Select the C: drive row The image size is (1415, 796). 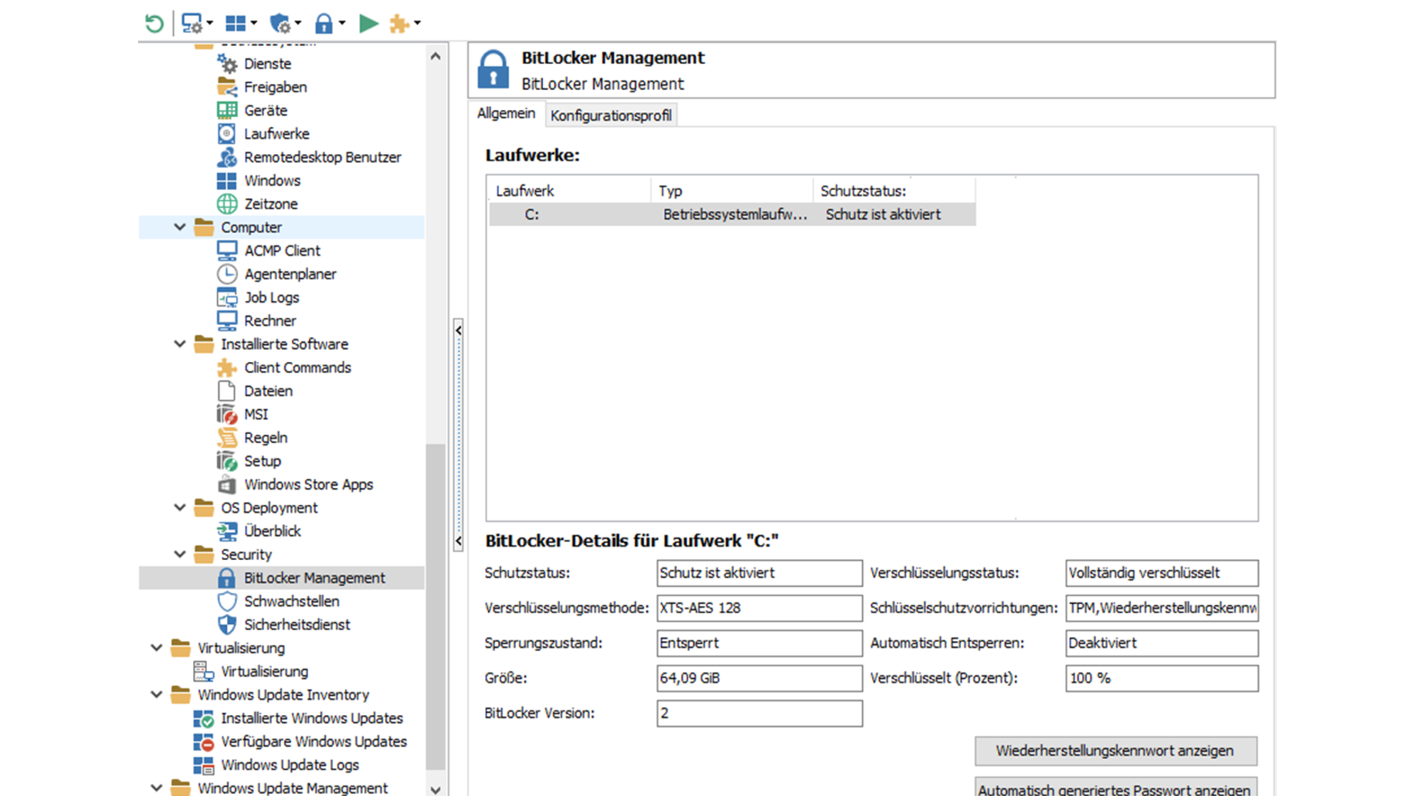tap(733, 214)
